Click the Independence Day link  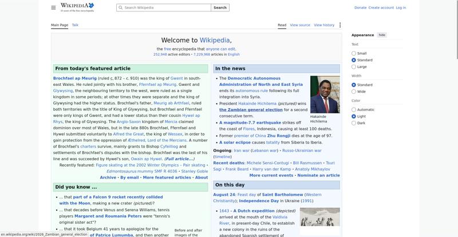point(259,201)
